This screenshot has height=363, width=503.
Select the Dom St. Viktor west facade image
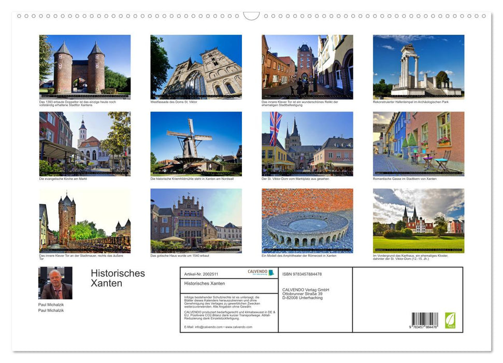(195, 66)
